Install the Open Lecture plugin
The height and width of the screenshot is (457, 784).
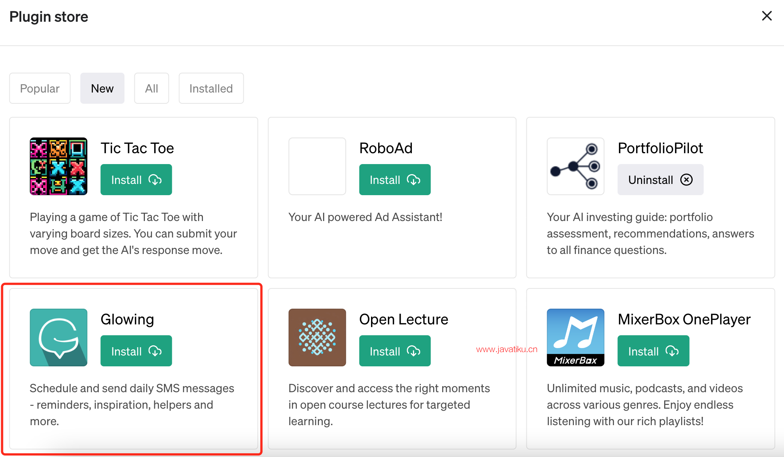point(395,351)
